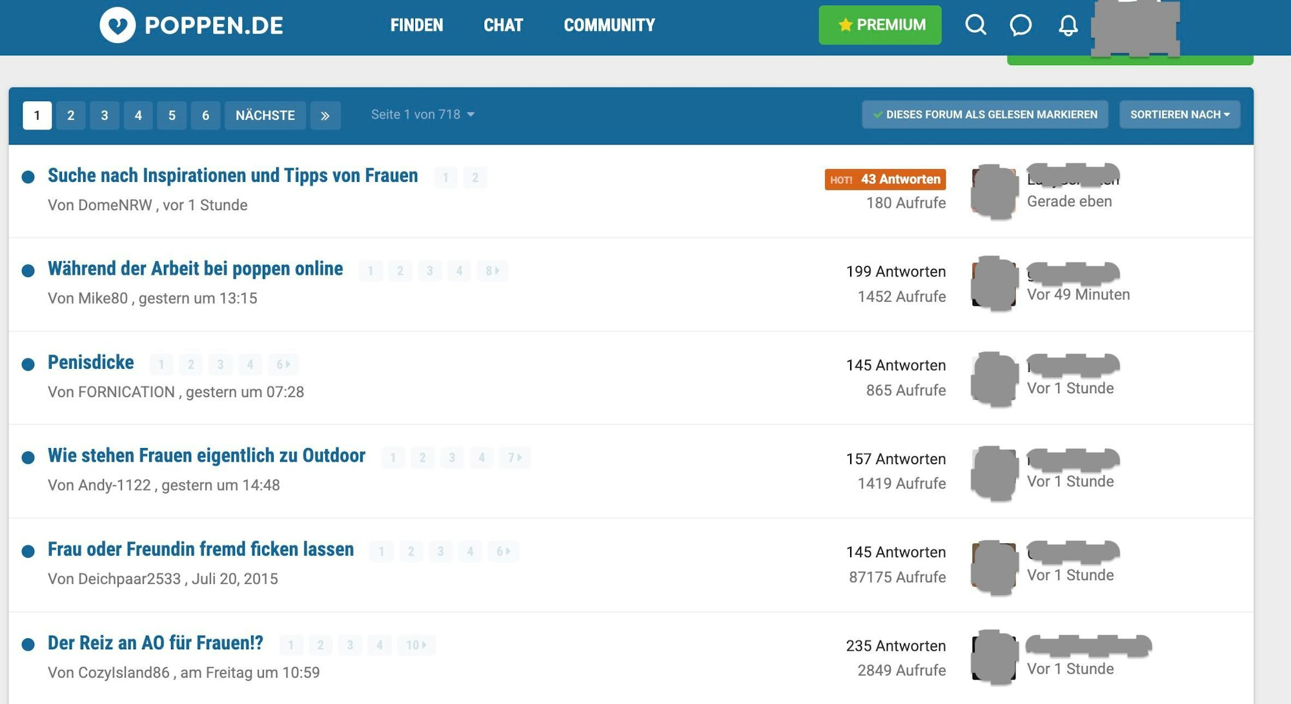This screenshot has width=1291, height=704.
Task: Switch to the COMMUNITY section
Action: click(609, 25)
